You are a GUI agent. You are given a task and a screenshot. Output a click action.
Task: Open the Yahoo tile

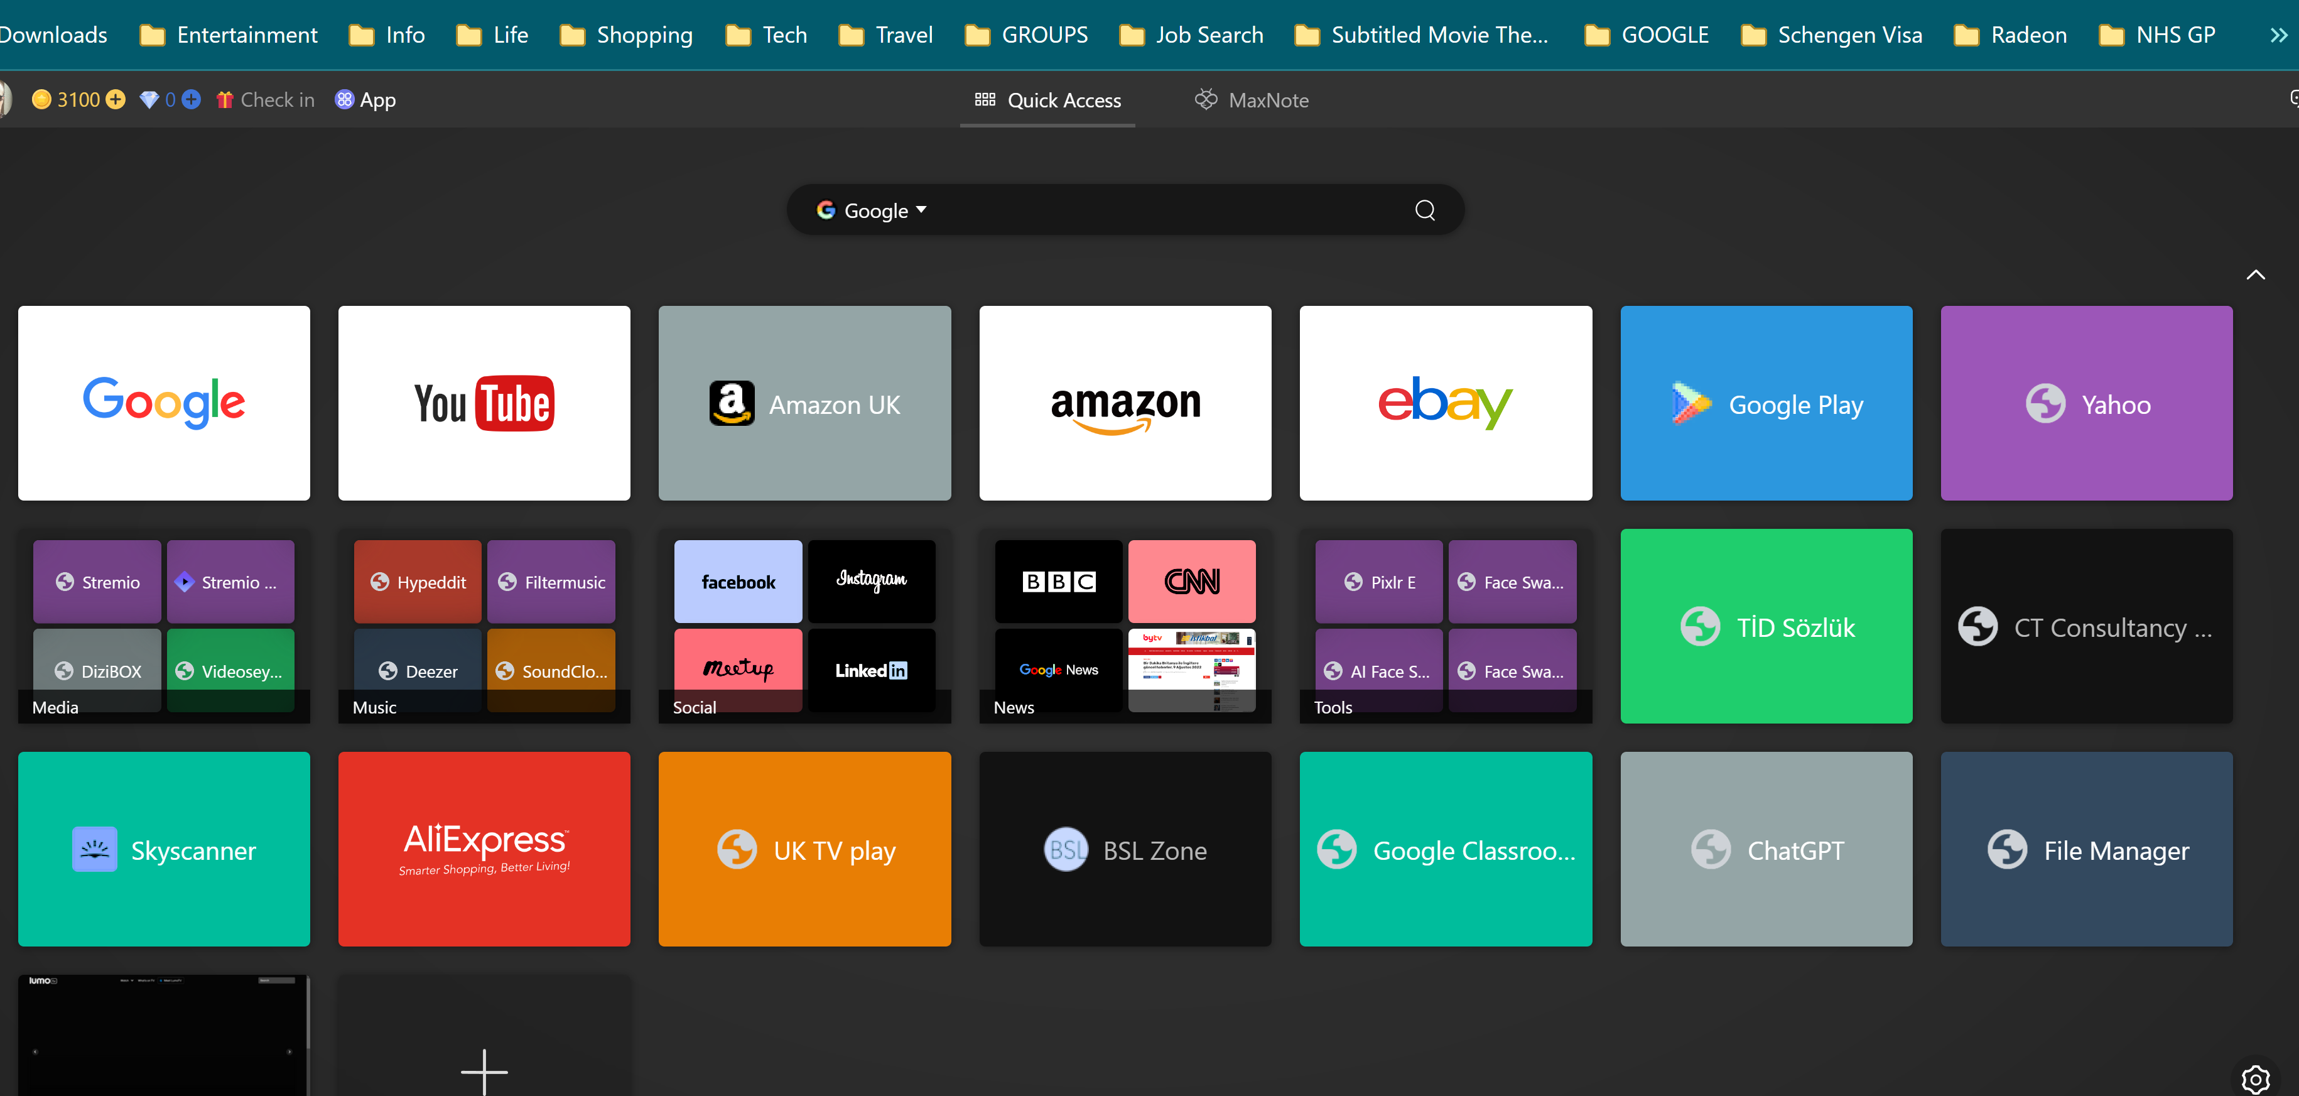pos(2085,403)
